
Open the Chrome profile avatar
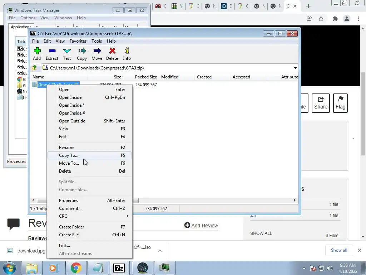(347, 19)
